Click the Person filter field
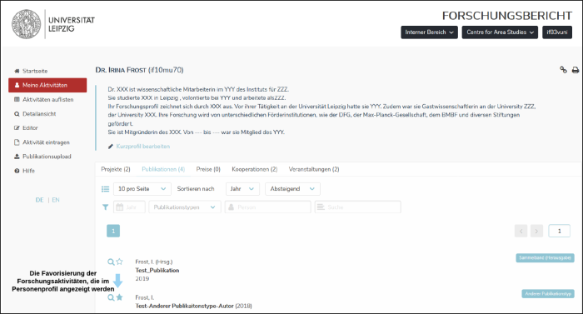Image resolution: width=583 pixels, height=314 pixels. tap(267, 207)
